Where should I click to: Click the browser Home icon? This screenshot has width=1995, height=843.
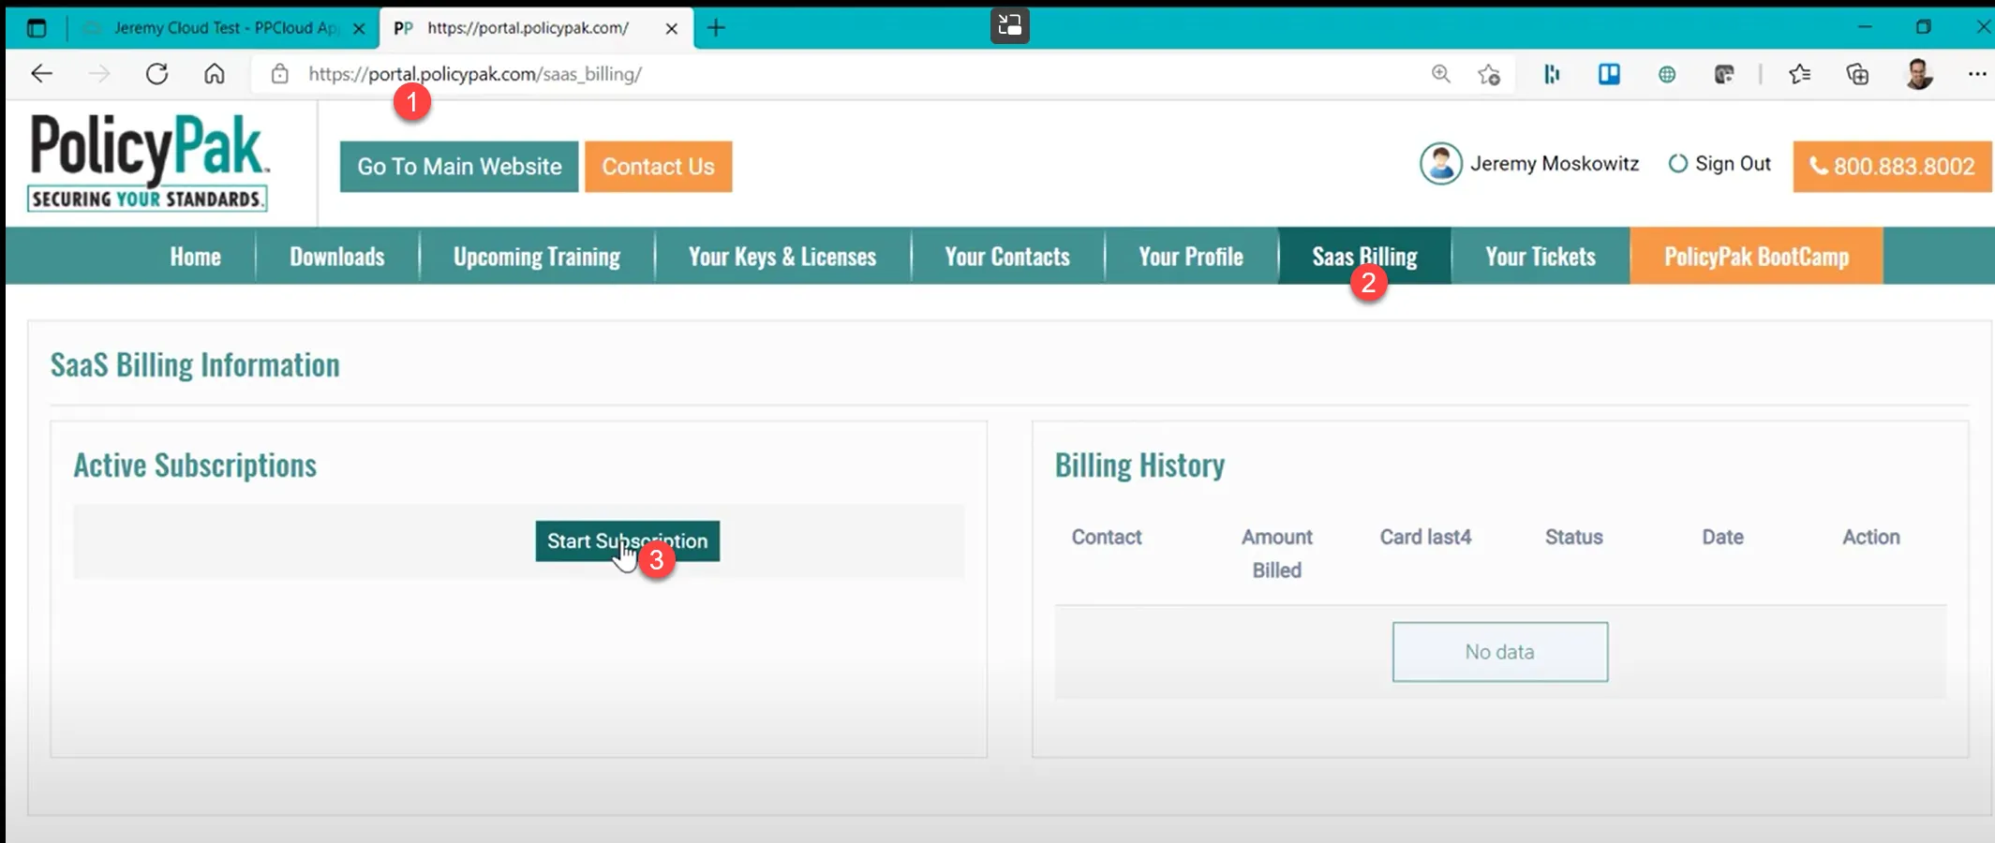[215, 74]
